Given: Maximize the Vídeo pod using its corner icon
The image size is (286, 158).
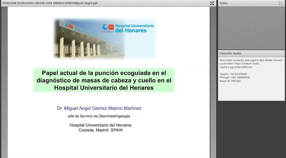Looking at the screenshot, I should [x=280, y=3].
